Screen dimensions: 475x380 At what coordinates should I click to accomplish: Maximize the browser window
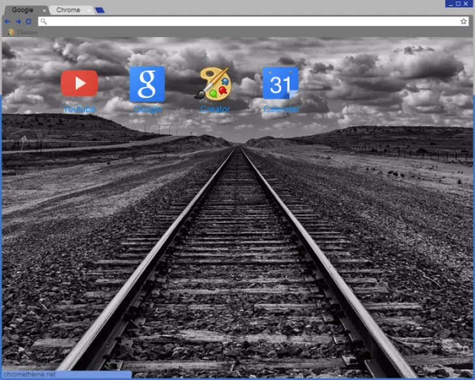(458, 4)
